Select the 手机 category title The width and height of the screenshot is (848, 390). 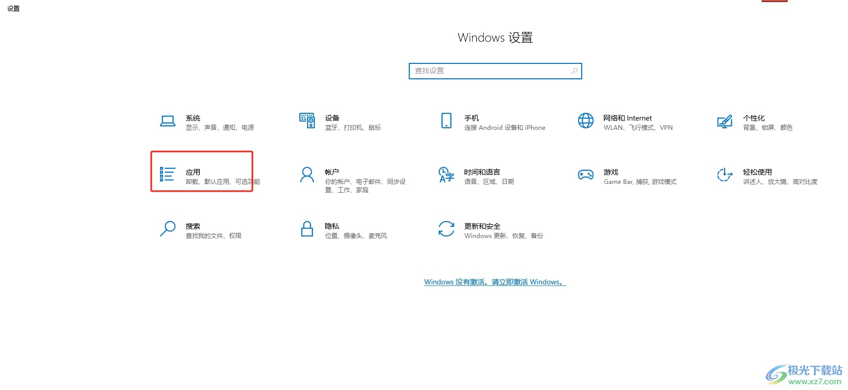point(472,118)
